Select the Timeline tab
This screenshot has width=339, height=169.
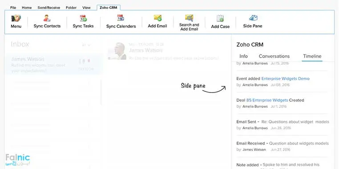pyautogui.click(x=312, y=56)
